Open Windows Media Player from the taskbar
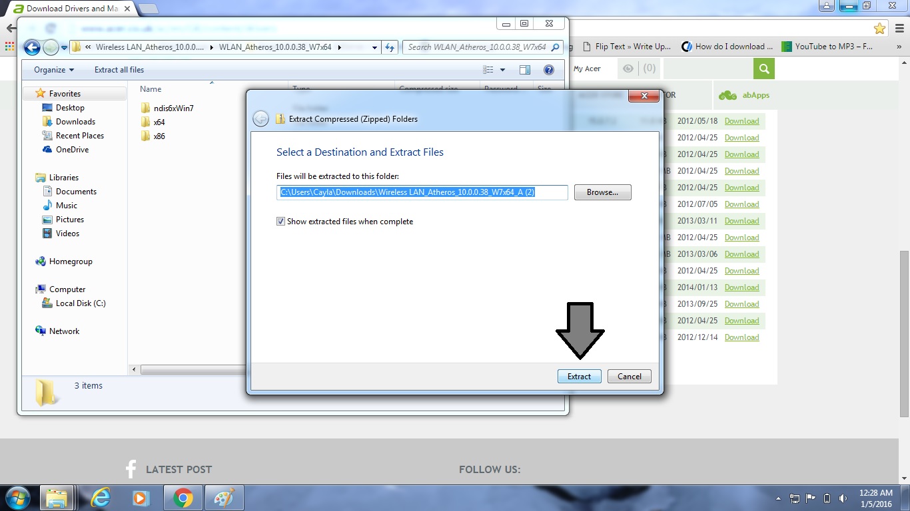 click(x=141, y=498)
